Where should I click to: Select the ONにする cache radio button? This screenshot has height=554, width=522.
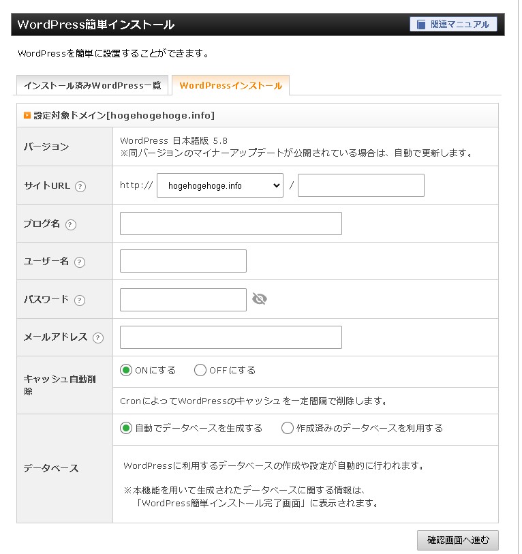(x=126, y=371)
